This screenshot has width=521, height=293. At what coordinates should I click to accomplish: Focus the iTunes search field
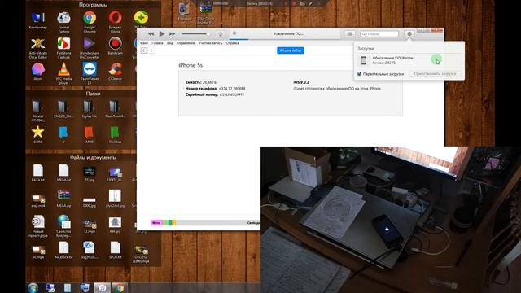[x=379, y=34]
